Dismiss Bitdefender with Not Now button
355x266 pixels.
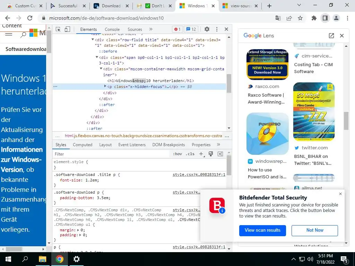[315, 230]
